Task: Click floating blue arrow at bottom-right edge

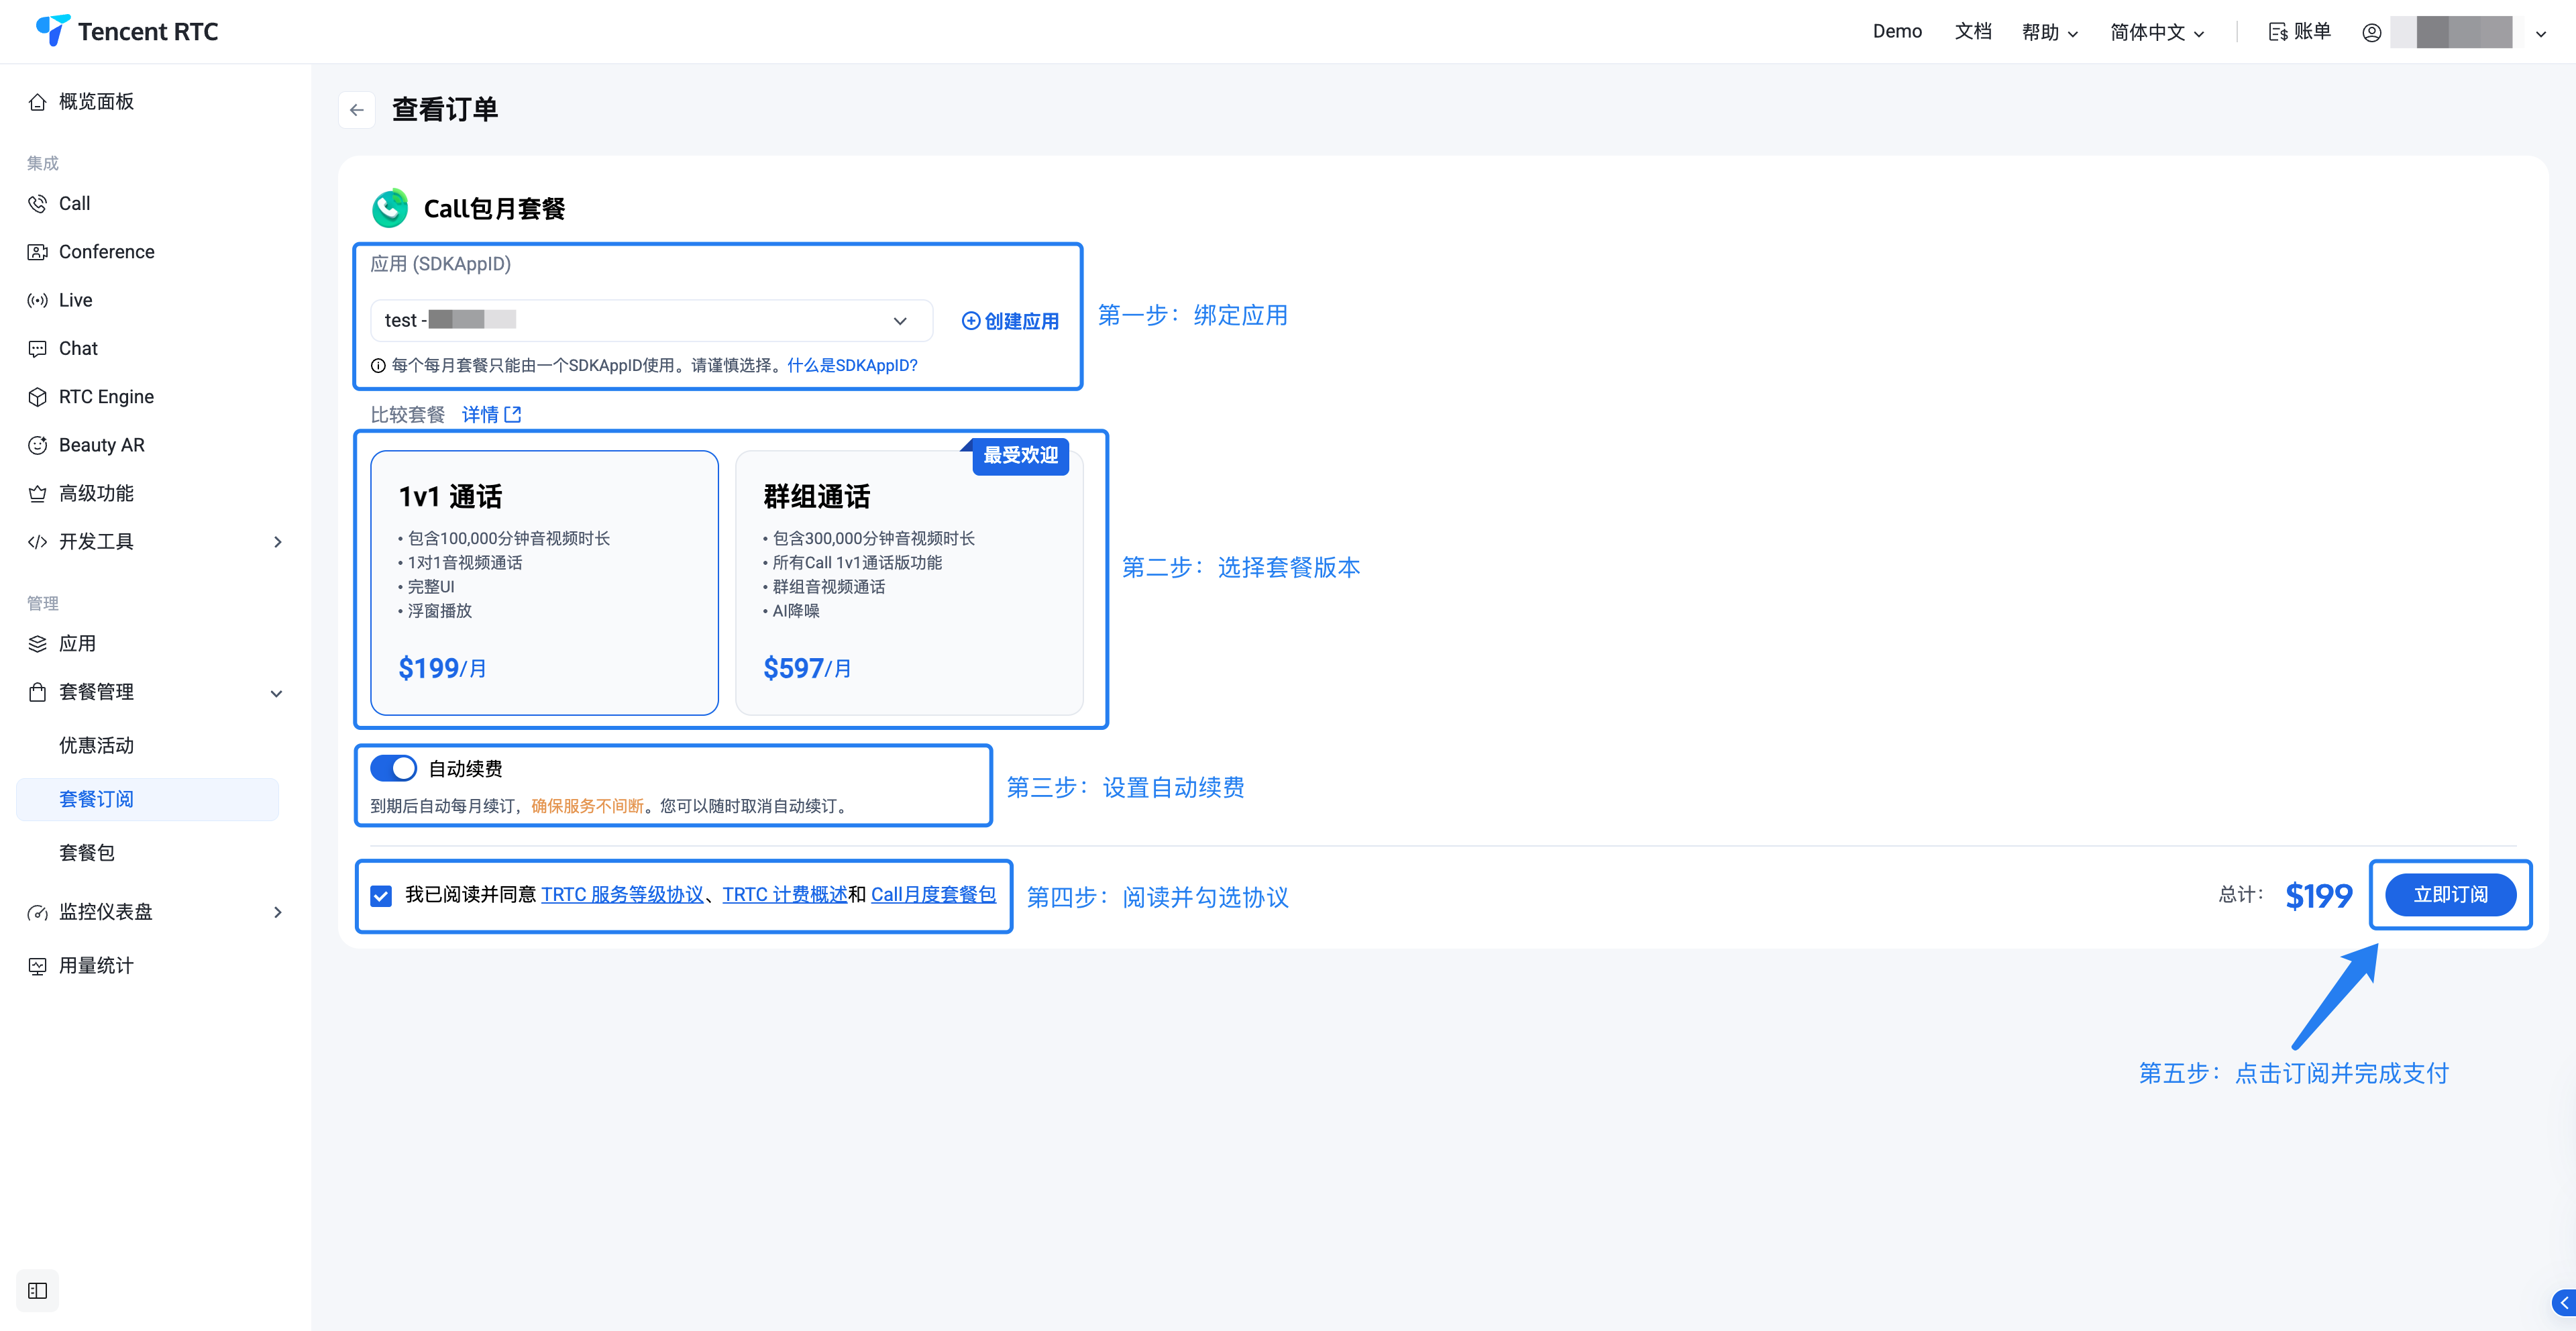Action: point(2563,1302)
